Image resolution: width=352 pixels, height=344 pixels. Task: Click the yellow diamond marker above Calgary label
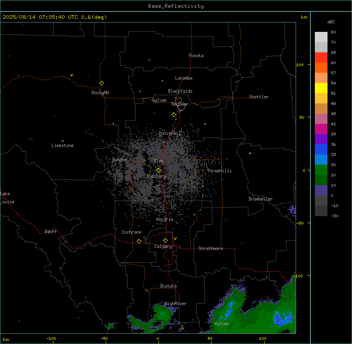click(165, 241)
